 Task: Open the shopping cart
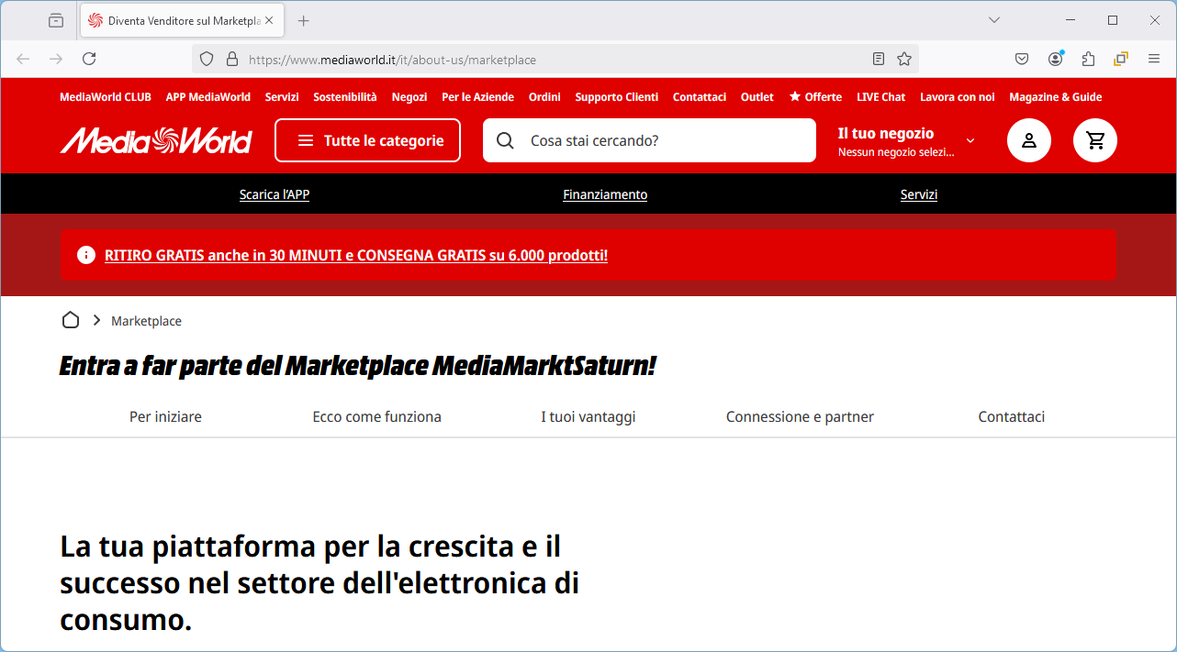tap(1095, 140)
